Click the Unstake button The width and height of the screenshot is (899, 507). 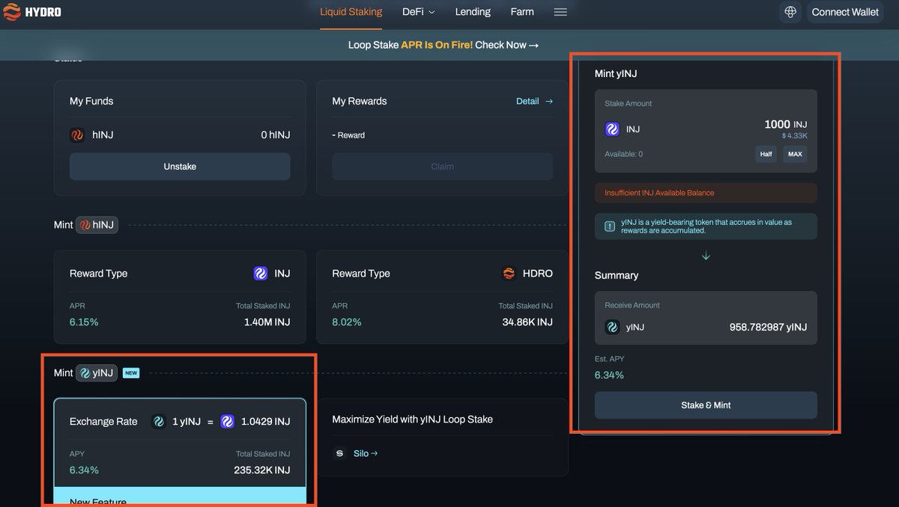(x=180, y=167)
